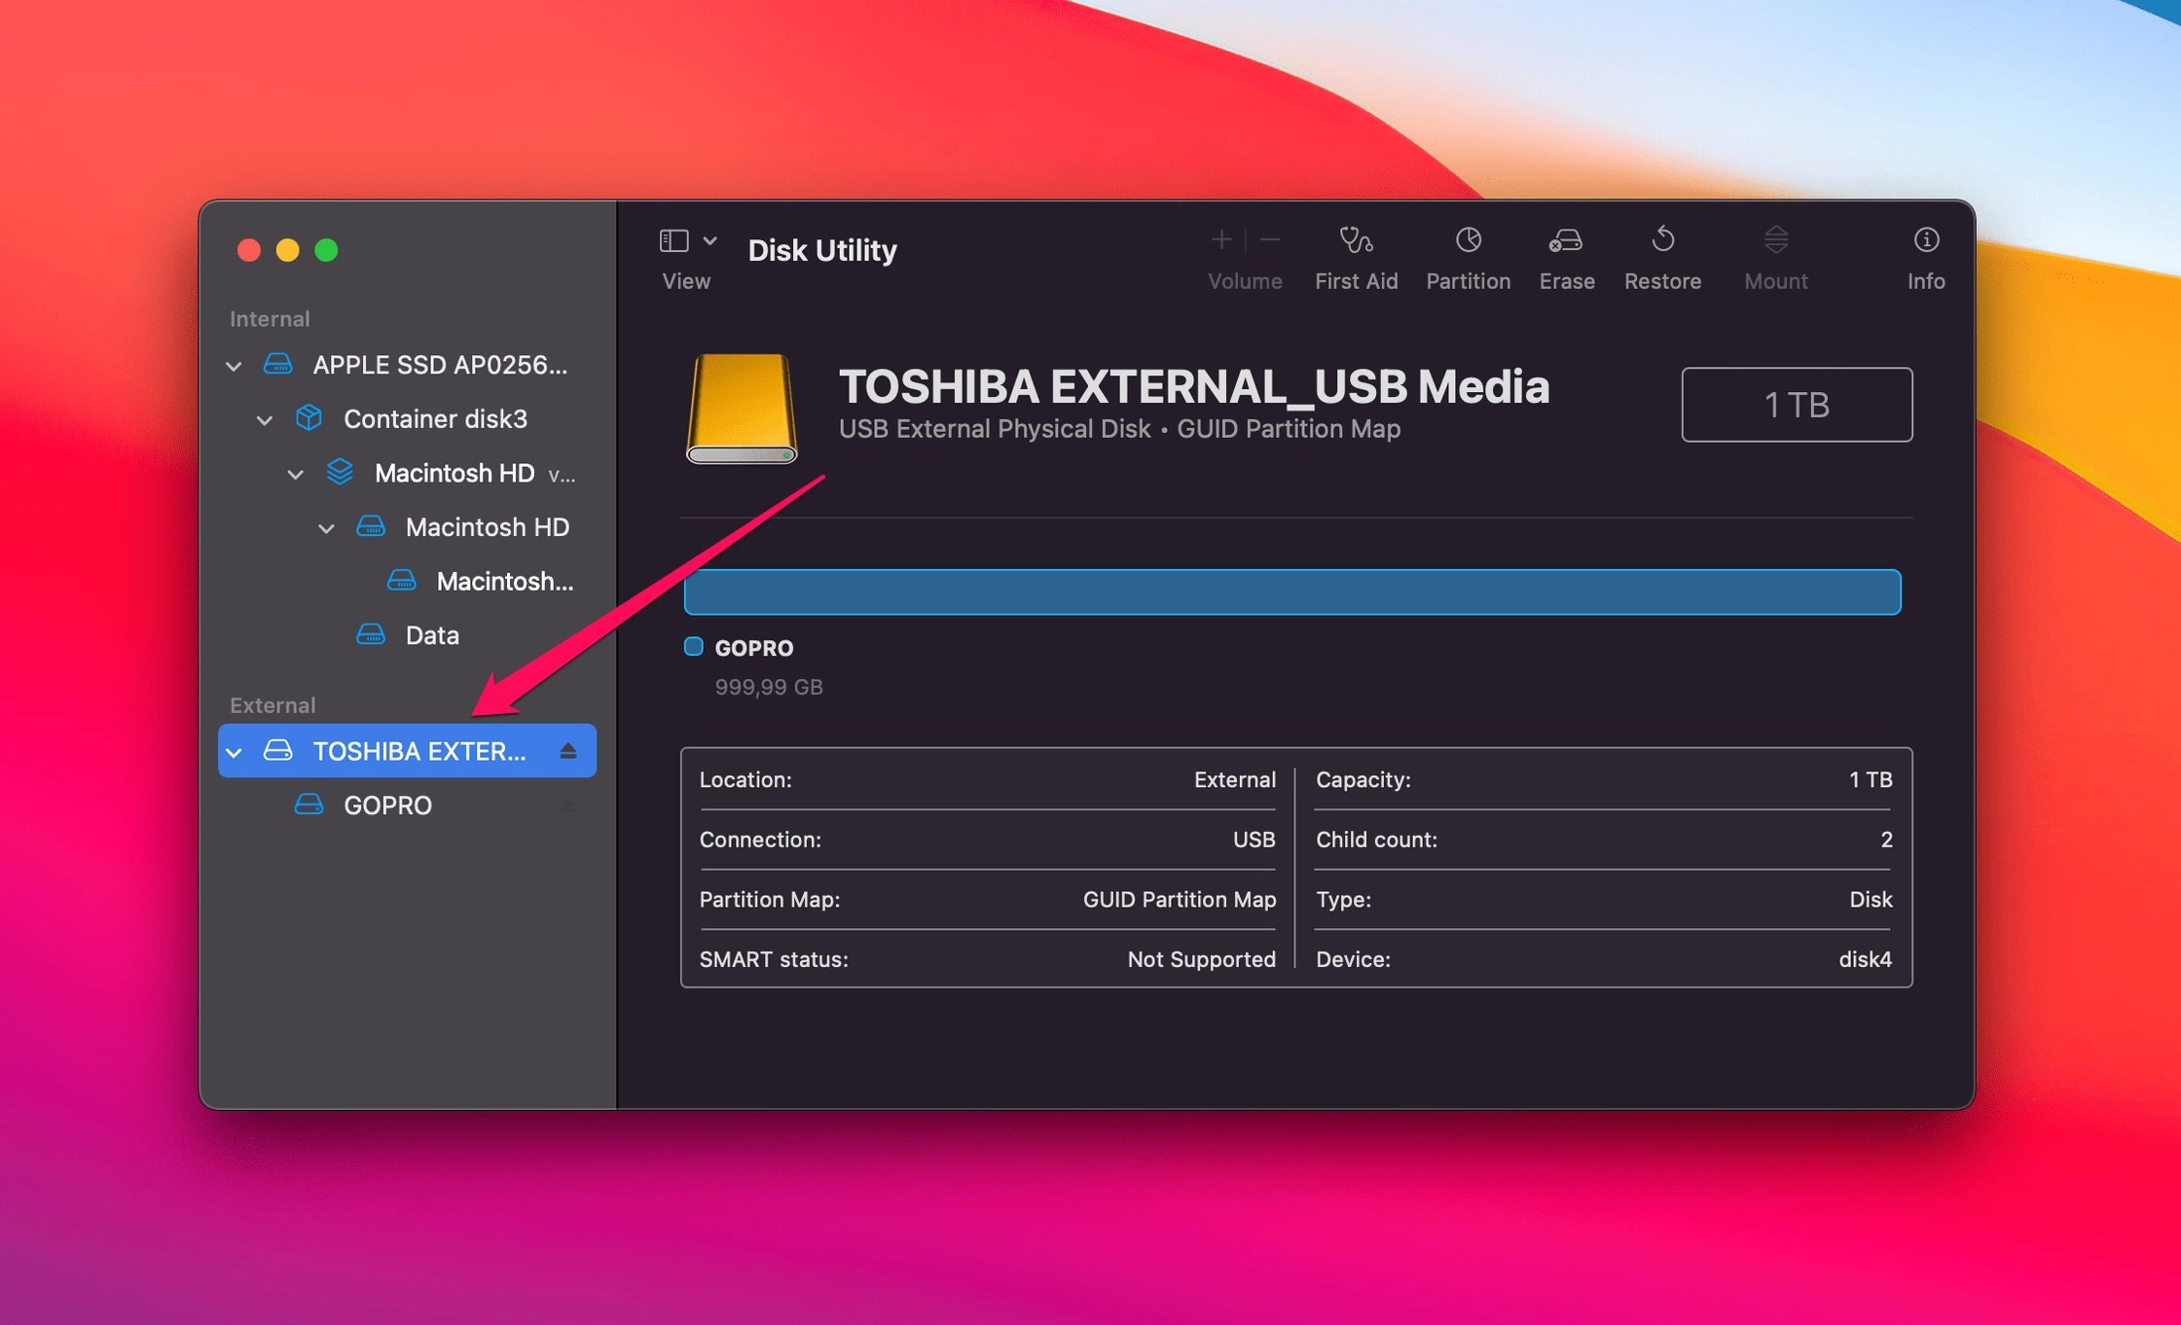The width and height of the screenshot is (2181, 1325).
Task: Collapse Container disk3 in the sidebar
Action: (265, 418)
